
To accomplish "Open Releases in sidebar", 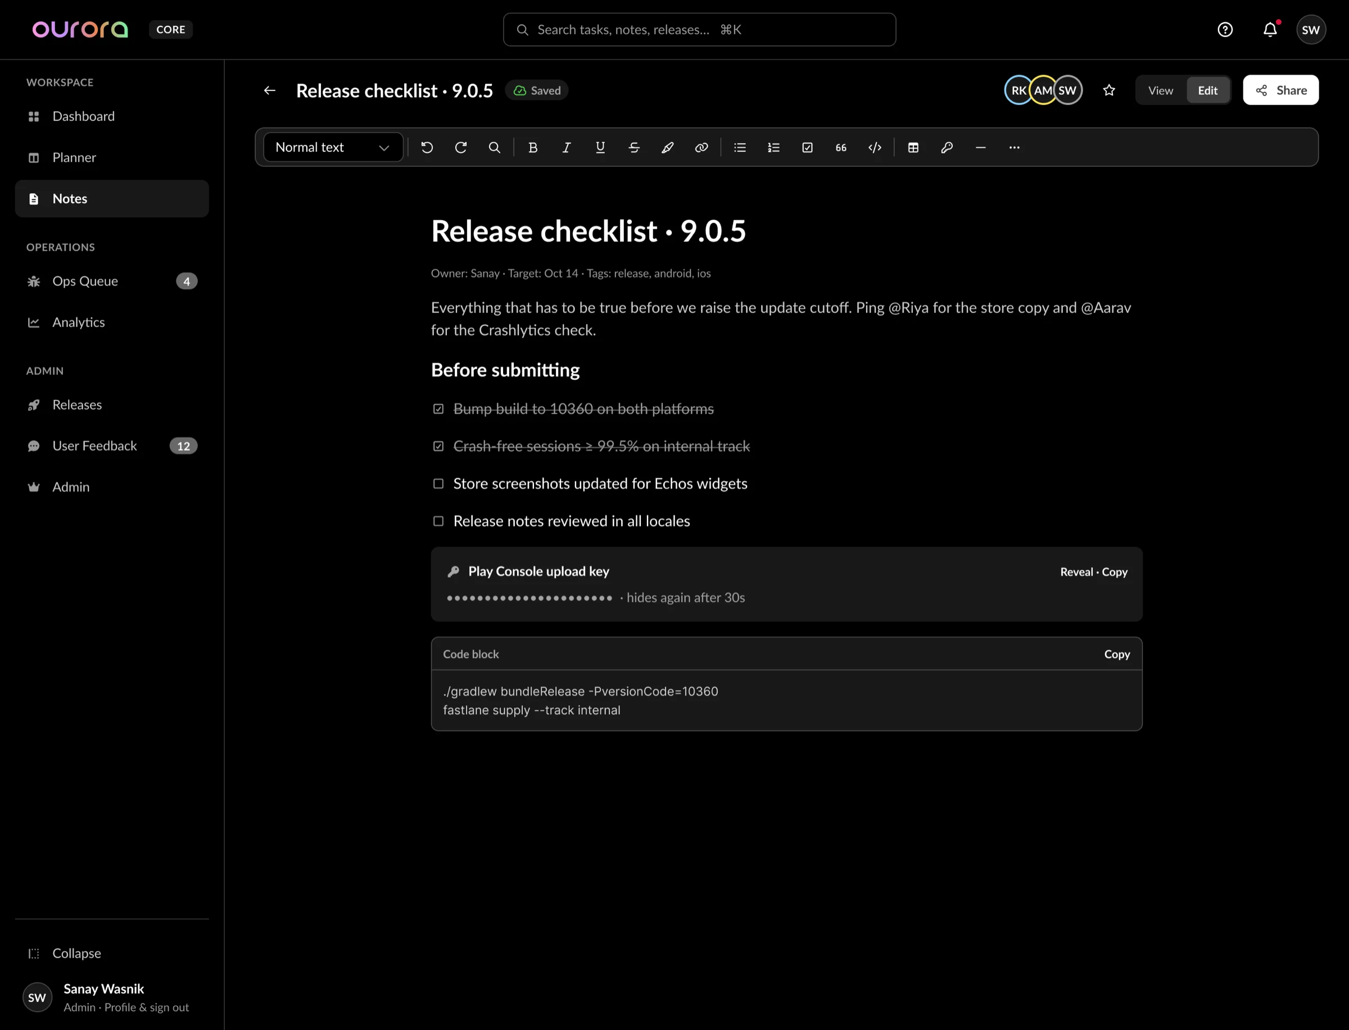I will click(x=112, y=405).
